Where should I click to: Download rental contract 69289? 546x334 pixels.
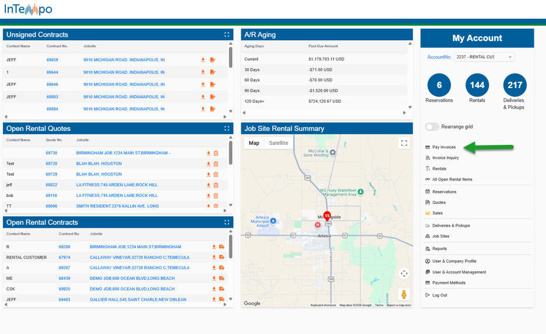pyautogui.click(x=214, y=247)
